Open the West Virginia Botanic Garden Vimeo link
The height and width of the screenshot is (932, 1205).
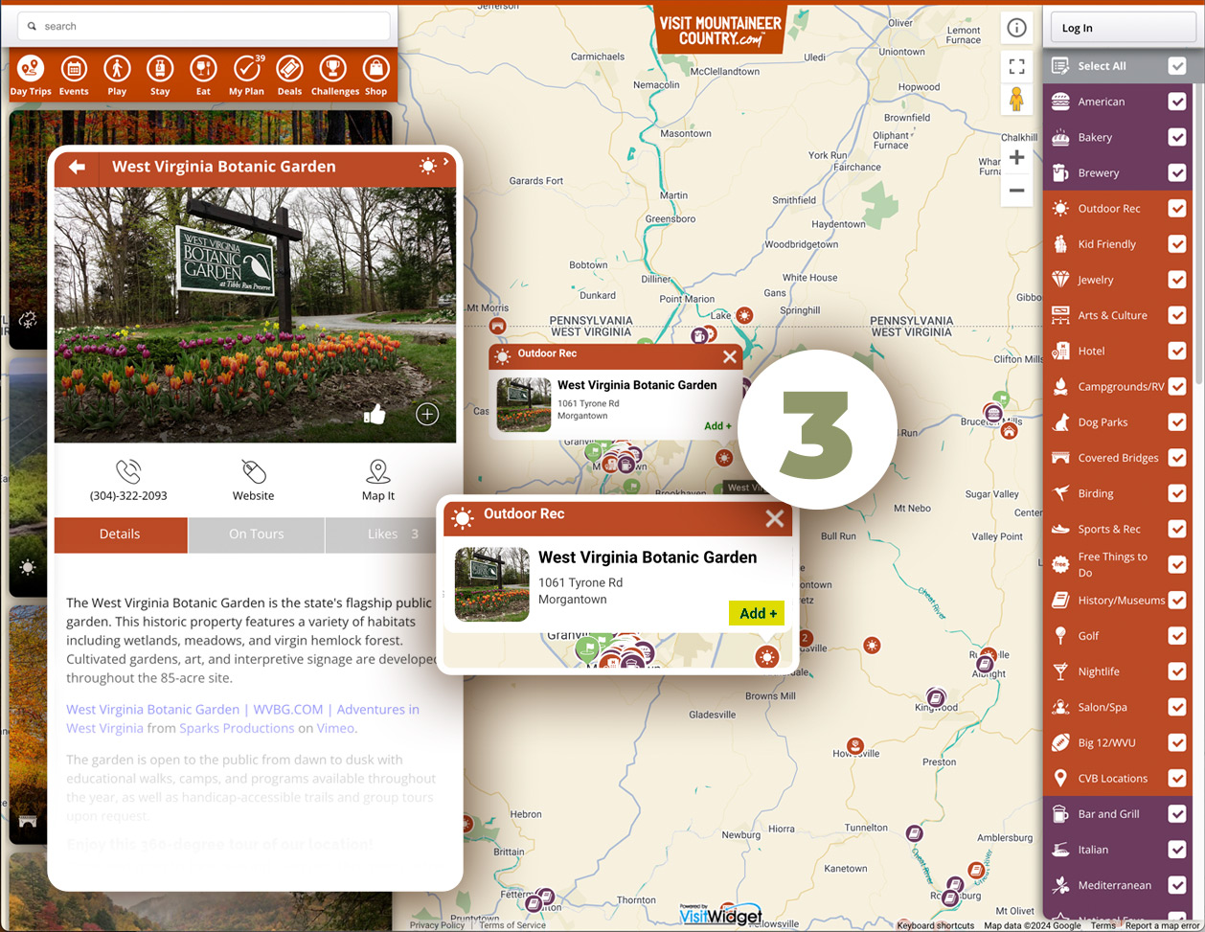[x=242, y=718]
